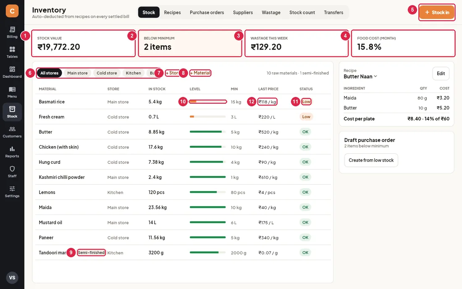462x289 pixels.
Task: Expand the Butter Naan recipe dropdown
Action: 360,76
